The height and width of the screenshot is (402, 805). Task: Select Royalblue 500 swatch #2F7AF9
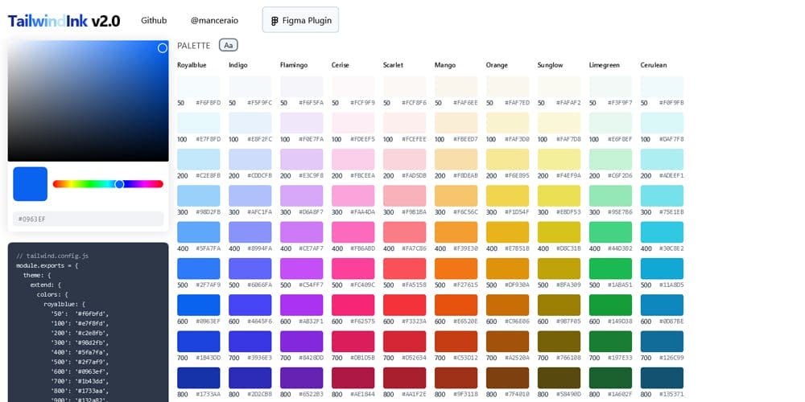pos(199,269)
